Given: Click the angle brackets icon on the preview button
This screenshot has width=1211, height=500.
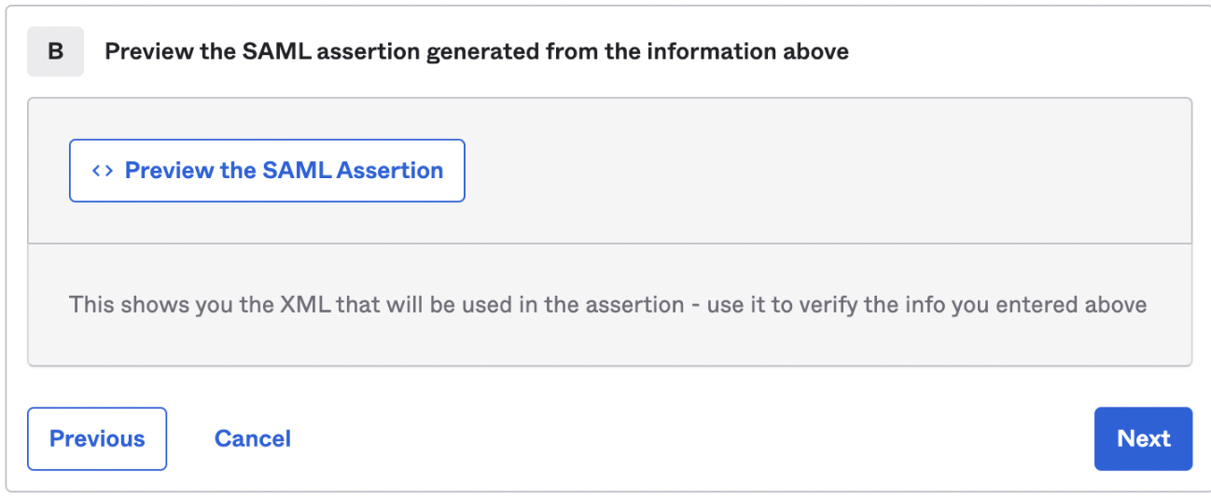Looking at the screenshot, I should tap(103, 171).
